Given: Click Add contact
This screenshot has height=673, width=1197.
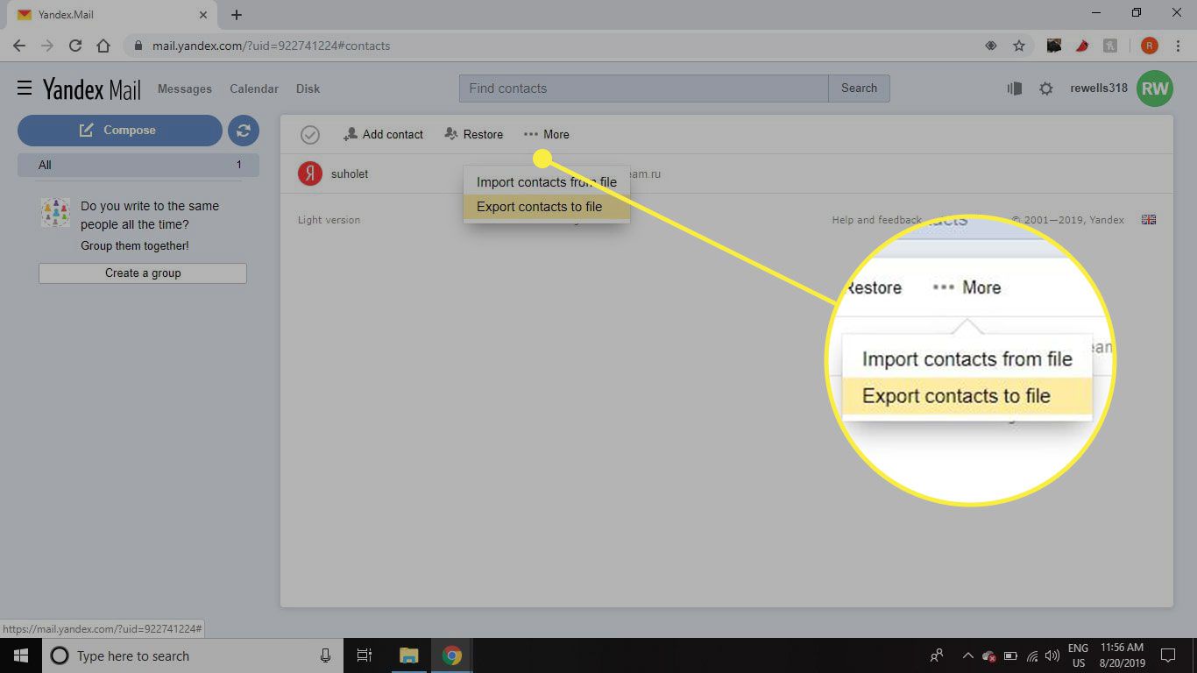Looking at the screenshot, I should (383, 134).
